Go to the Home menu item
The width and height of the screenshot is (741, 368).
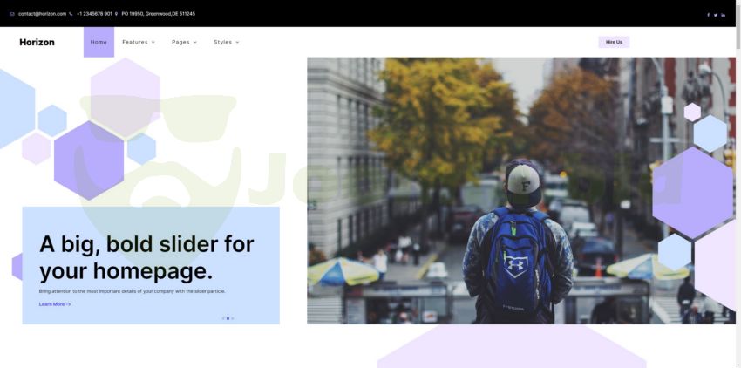tap(99, 42)
